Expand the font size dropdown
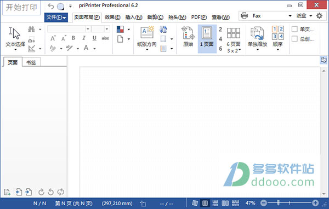 click(107, 29)
